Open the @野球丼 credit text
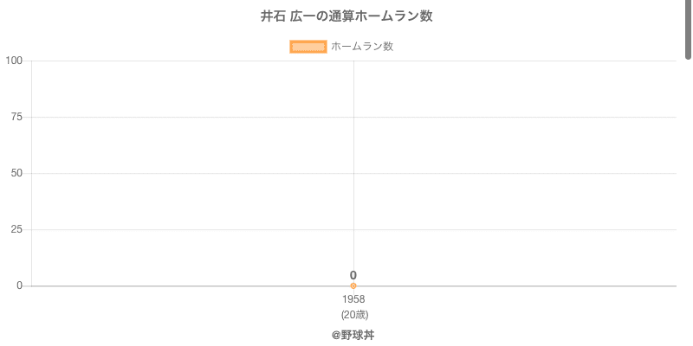 (x=353, y=335)
